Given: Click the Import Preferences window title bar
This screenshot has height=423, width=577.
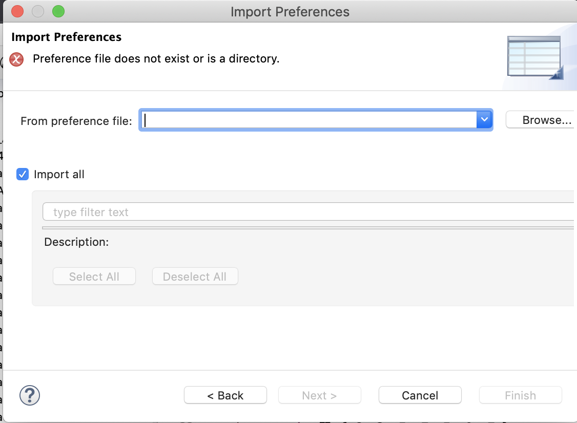Looking at the screenshot, I should click(x=290, y=11).
